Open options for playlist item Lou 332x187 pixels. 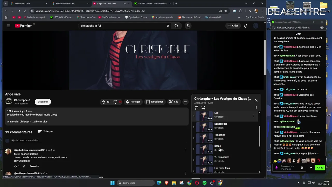pyautogui.click(x=253, y=116)
